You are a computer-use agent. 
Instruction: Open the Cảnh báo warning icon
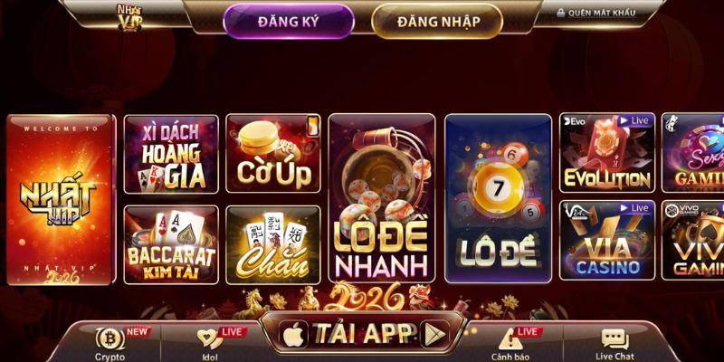(510, 338)
